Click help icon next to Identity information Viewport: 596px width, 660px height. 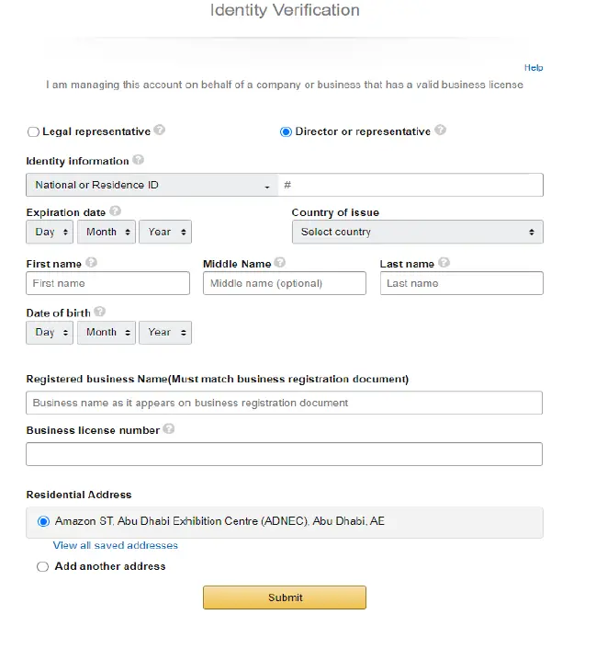pyautogui.click(x=139, y=160)
